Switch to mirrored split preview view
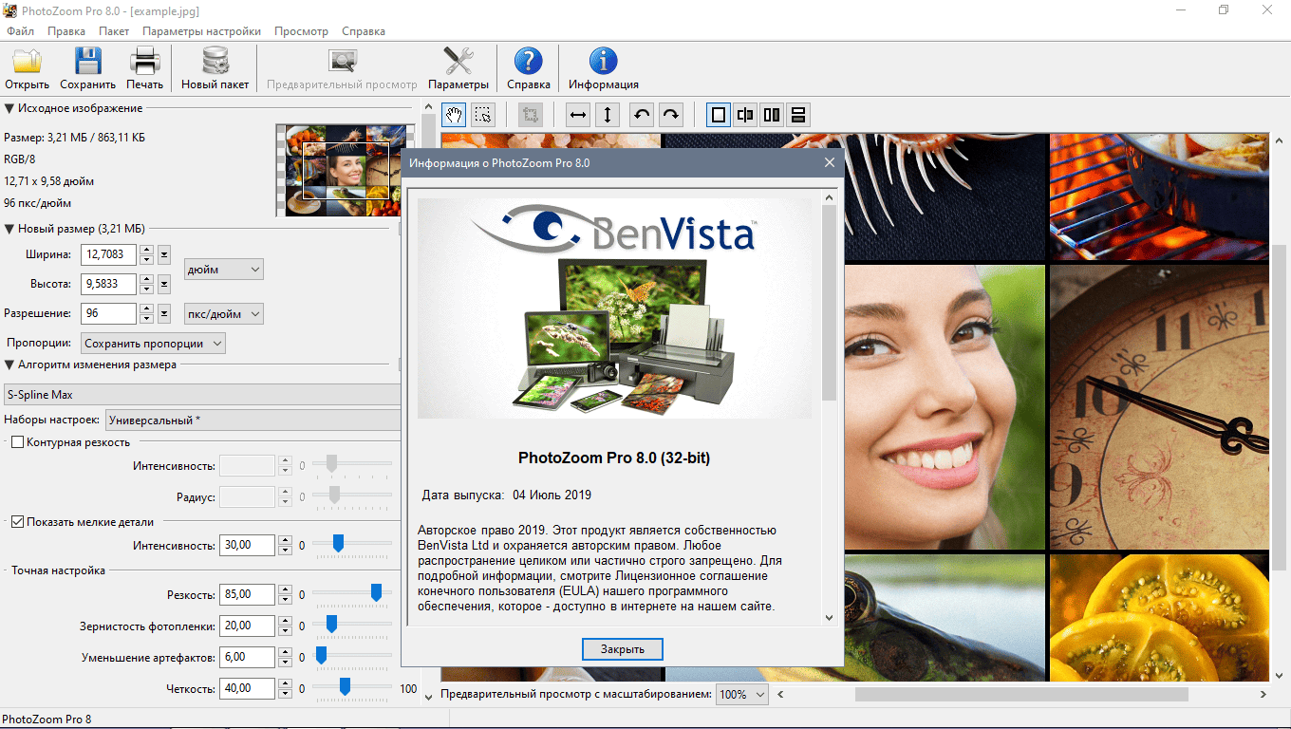This screenshot has height=729, width=1291. (745, 115)
